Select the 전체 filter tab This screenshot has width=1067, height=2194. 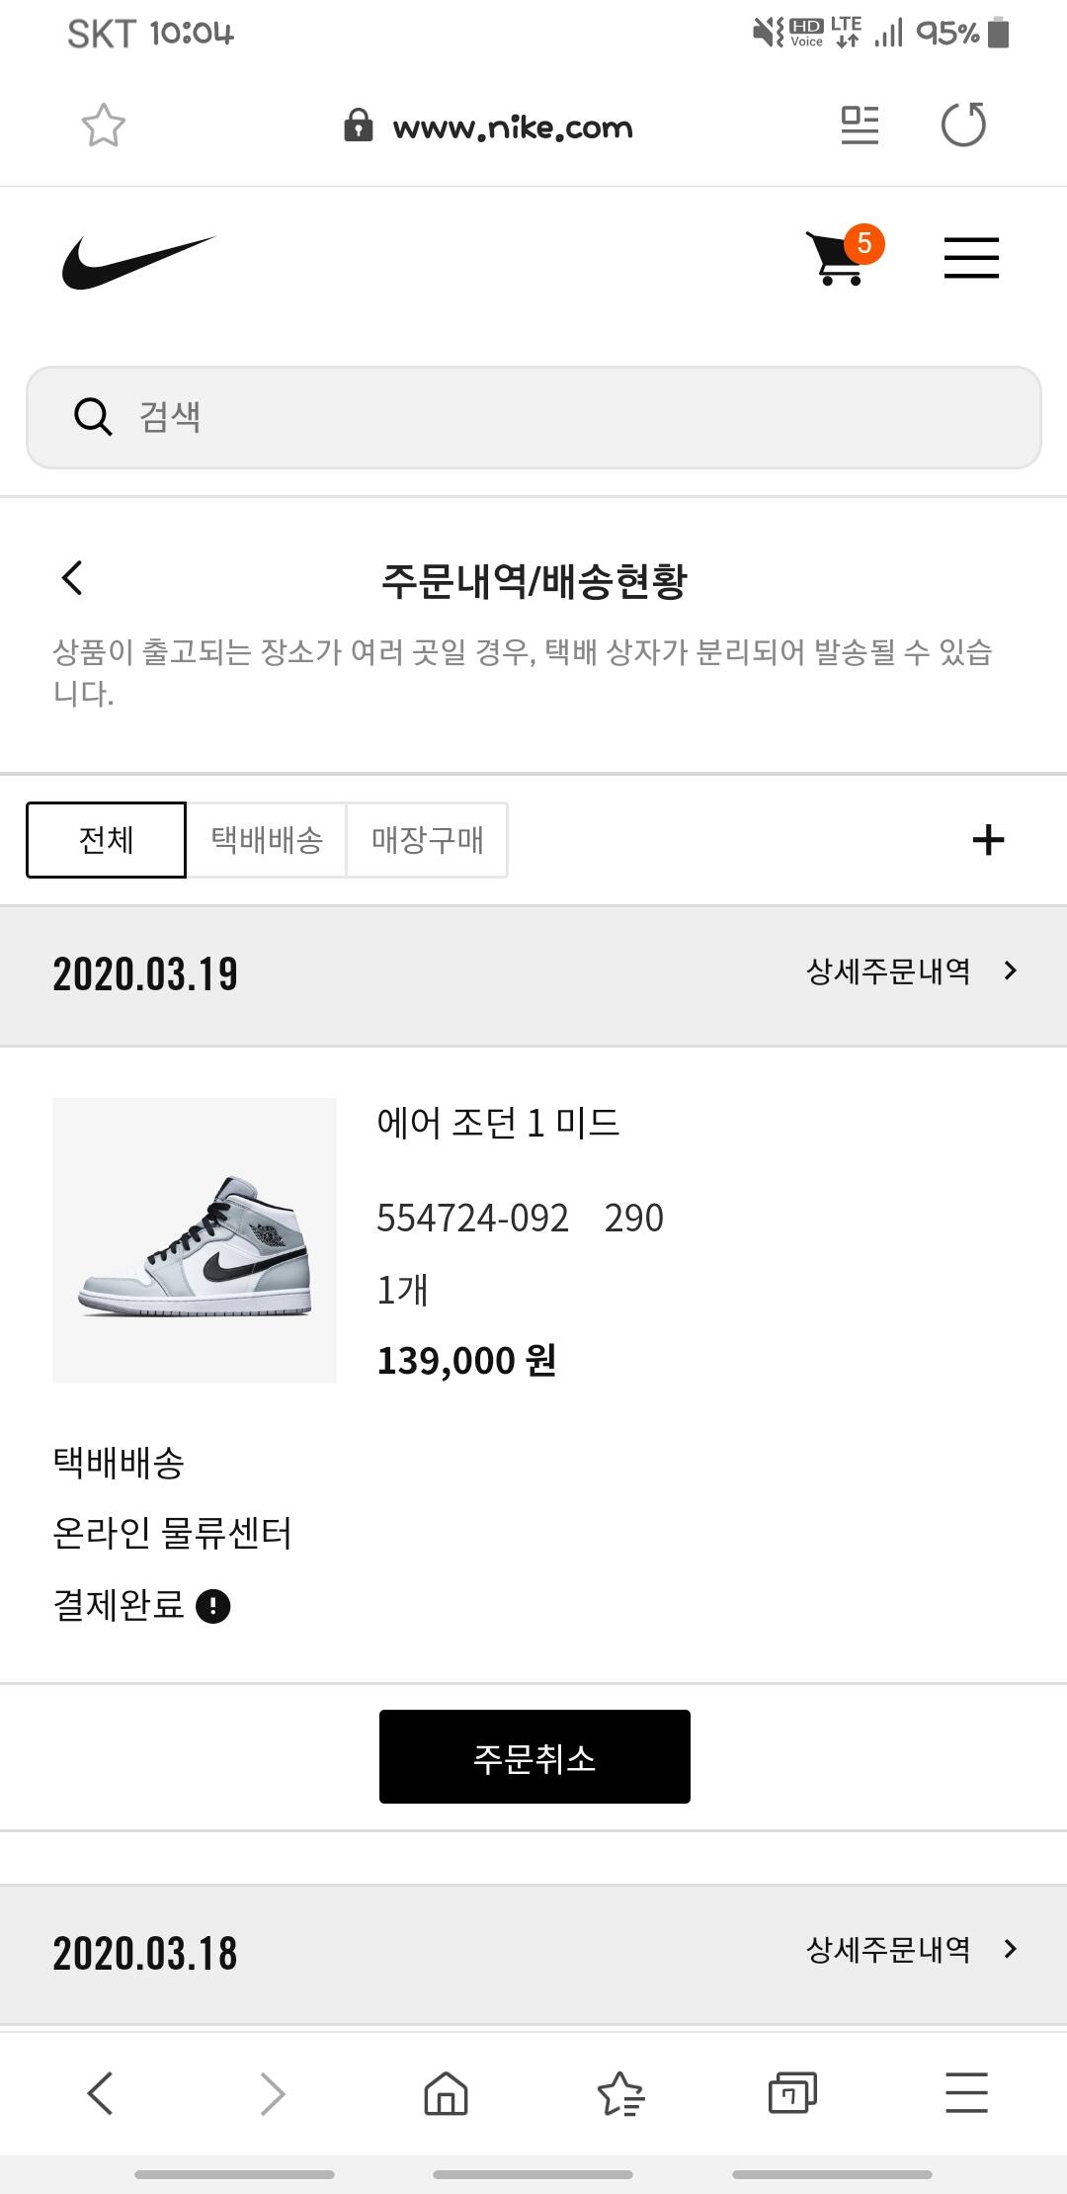tap(106, 840)
